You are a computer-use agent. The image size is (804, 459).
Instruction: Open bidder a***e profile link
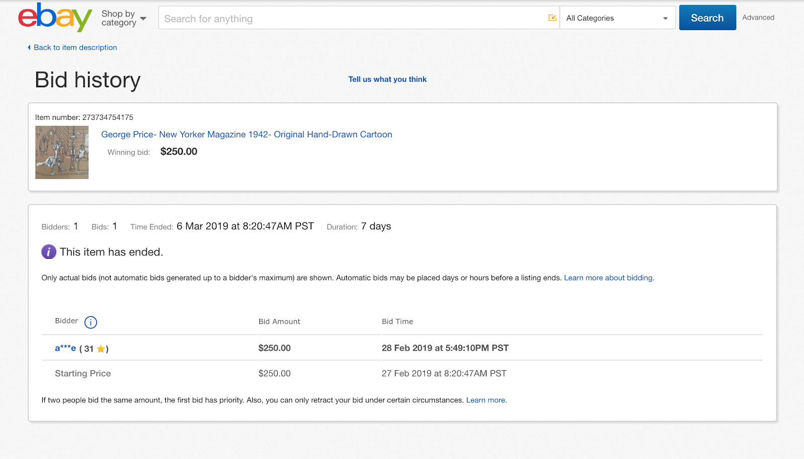(x=65, y=348)
